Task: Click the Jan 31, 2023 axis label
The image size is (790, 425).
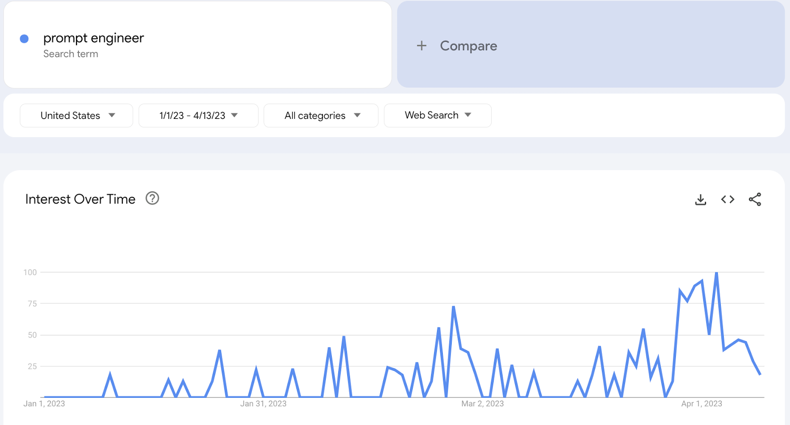Action: coord(263,404)
